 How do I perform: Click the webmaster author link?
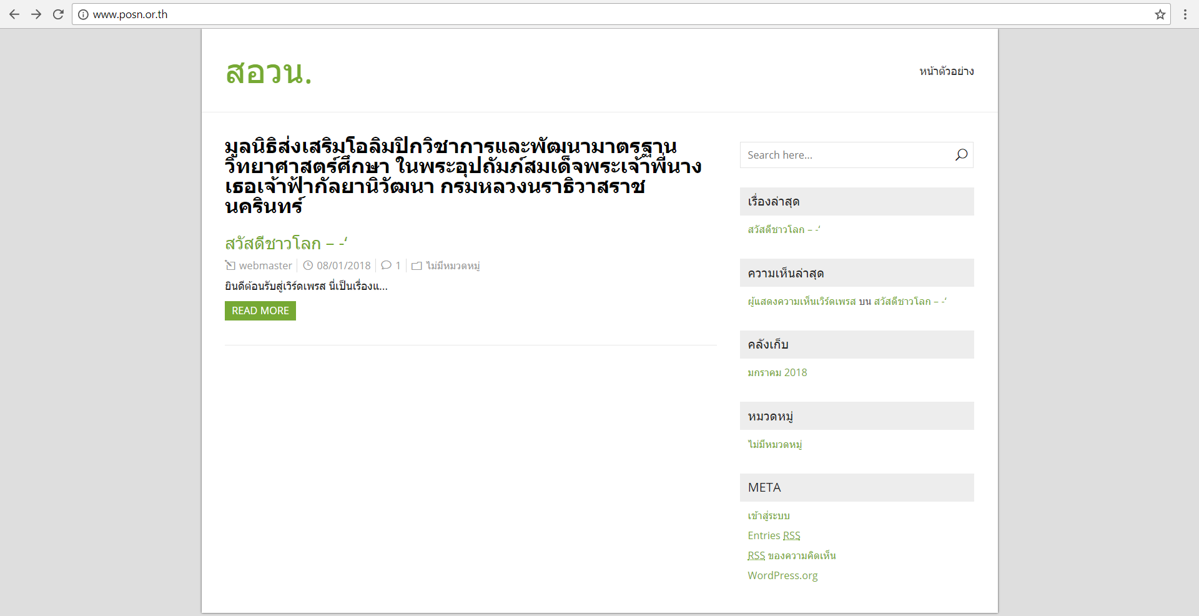(265, 266)
